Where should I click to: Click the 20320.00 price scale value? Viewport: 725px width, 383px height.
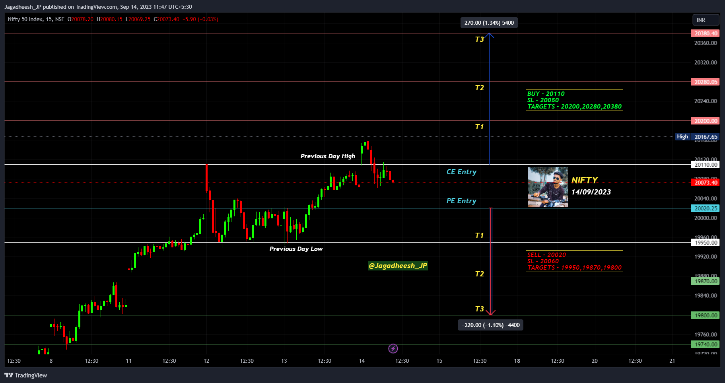(706, 62)
